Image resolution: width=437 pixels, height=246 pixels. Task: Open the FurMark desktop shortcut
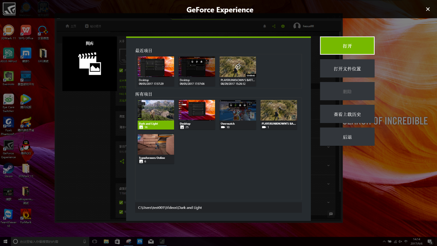pos(26,216)
